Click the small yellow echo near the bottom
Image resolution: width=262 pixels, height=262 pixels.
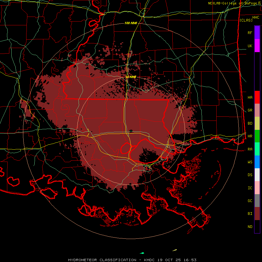[x=175, y=250]
